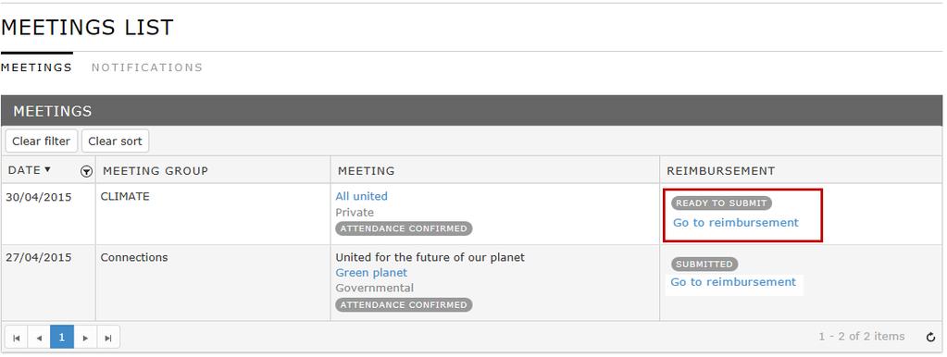The width and height of the screenshot is (947, 357).
Task: Open the Date column filter icon
Action: (x=86, y=172)
